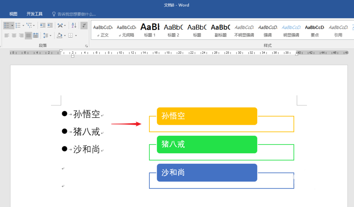Apply the 明显强调 style
The height and width of the screenshot is (207, 354).
(x=291, y=30)
